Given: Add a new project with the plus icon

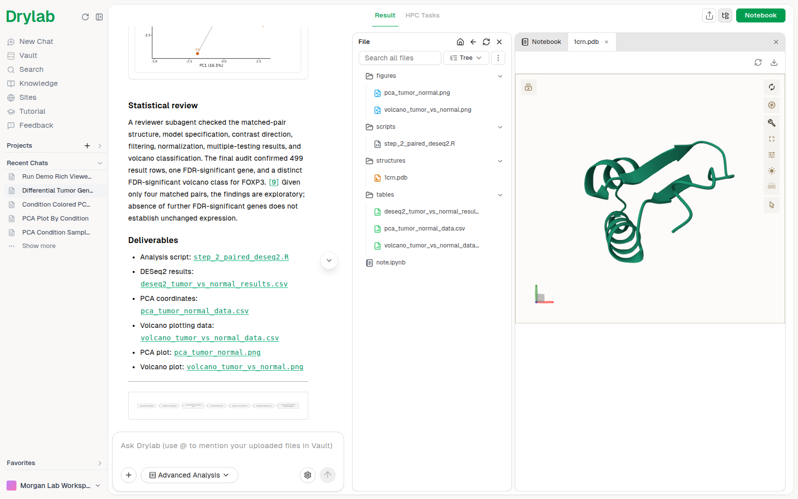Looking at the screenshot, I should 87,146.
